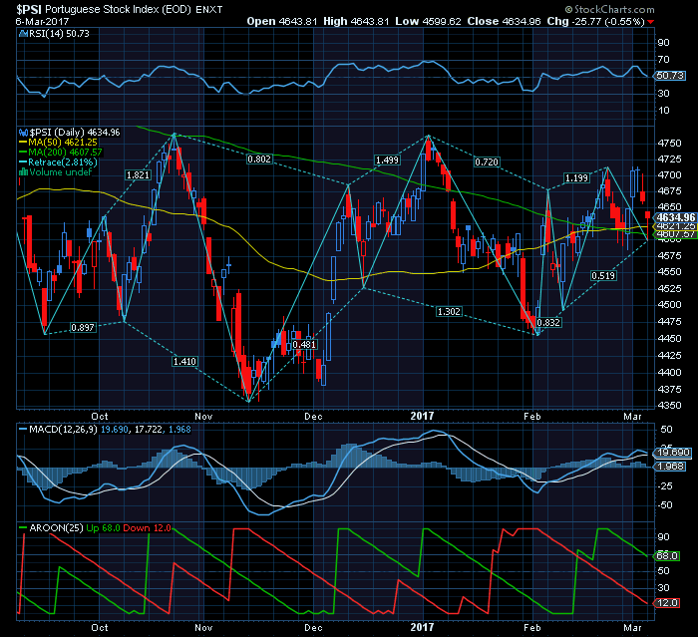Viewport: 698px width, 637px height.
Task: Click the green MA(200) legend line swatch
Action: coord(23,153)
